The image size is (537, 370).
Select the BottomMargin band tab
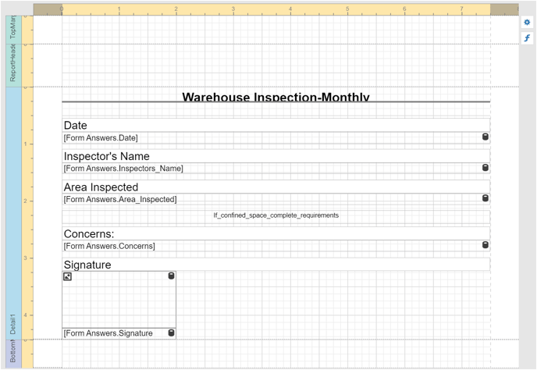[13, 354]
